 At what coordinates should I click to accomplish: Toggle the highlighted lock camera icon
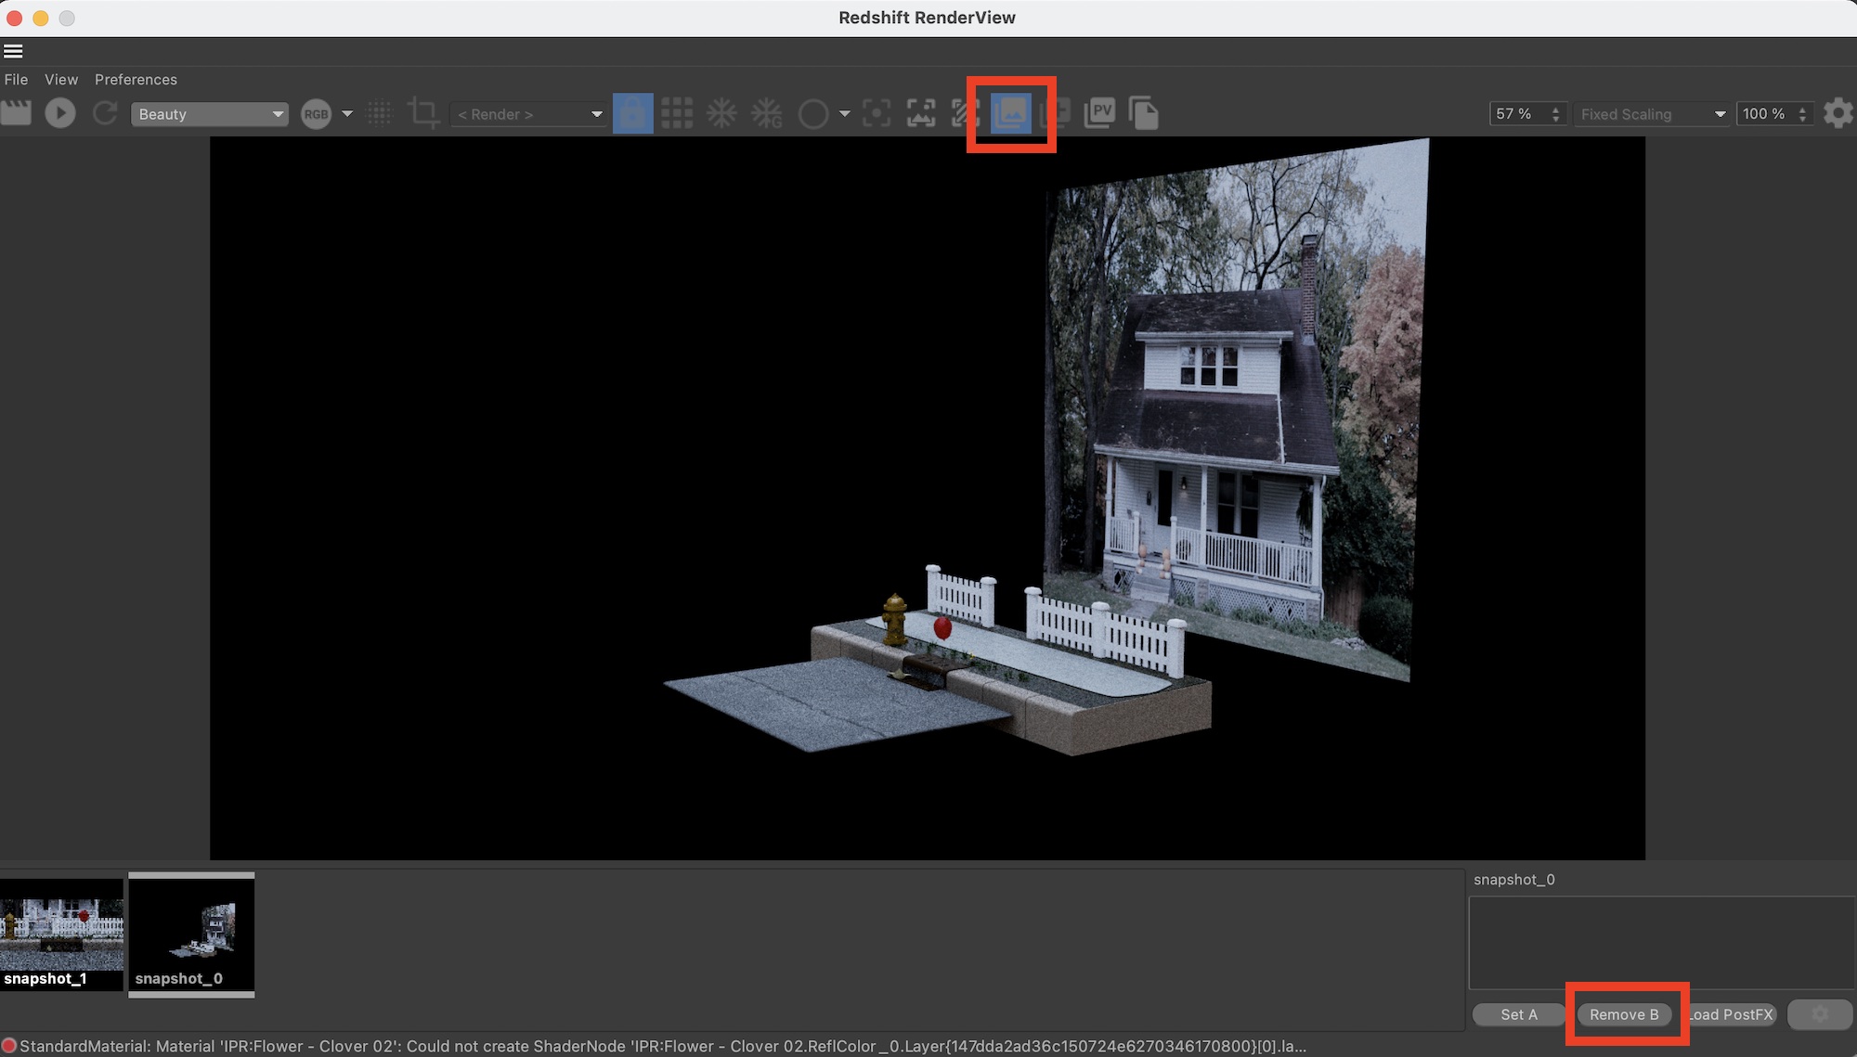click(632, 113)
